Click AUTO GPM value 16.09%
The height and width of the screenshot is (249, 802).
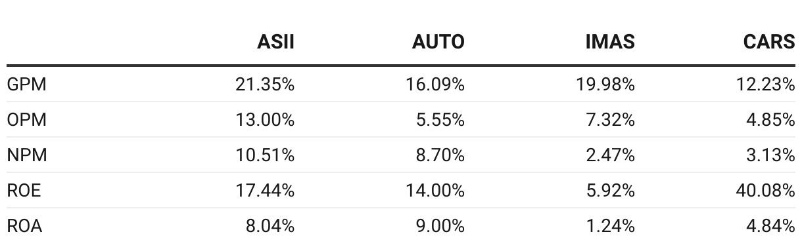coord(436,85)
